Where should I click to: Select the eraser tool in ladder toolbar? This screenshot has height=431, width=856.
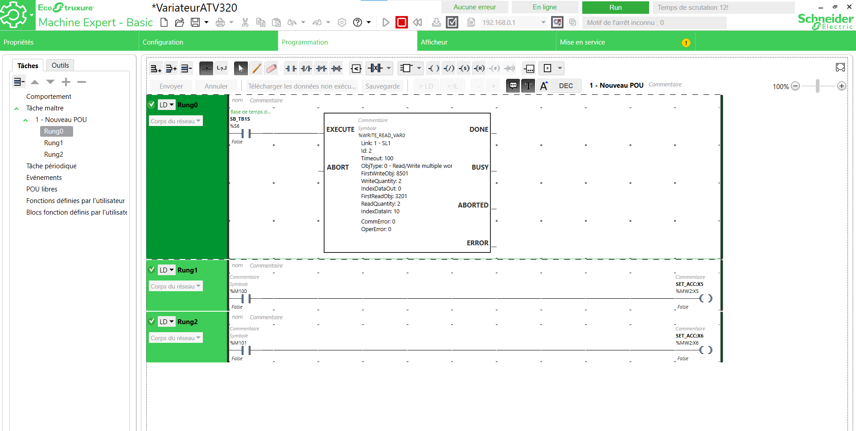[271, 68]
